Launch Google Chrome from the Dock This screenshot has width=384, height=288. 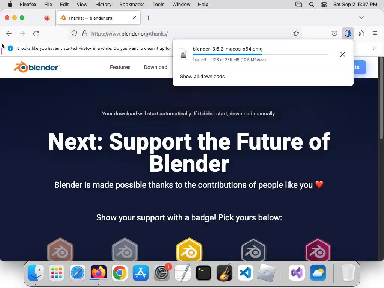(120, 273)
